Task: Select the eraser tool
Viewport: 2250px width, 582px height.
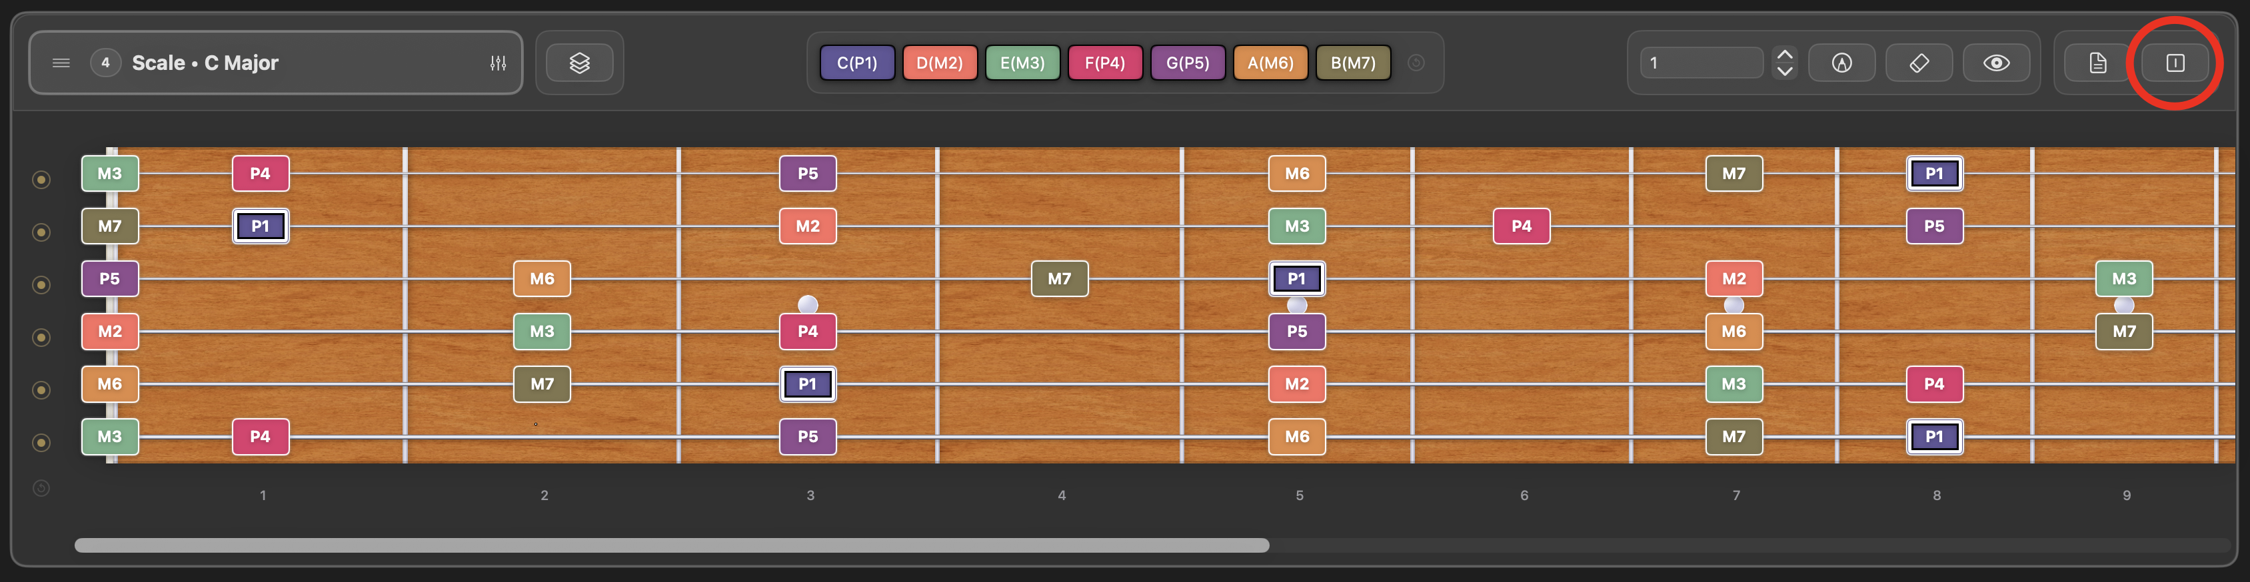Action: (1919, 63)
